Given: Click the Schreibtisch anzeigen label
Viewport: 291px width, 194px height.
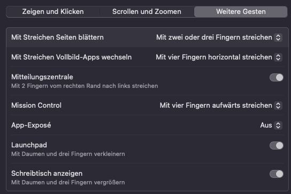Looking at the screenshot, I should tap(47, 174).
